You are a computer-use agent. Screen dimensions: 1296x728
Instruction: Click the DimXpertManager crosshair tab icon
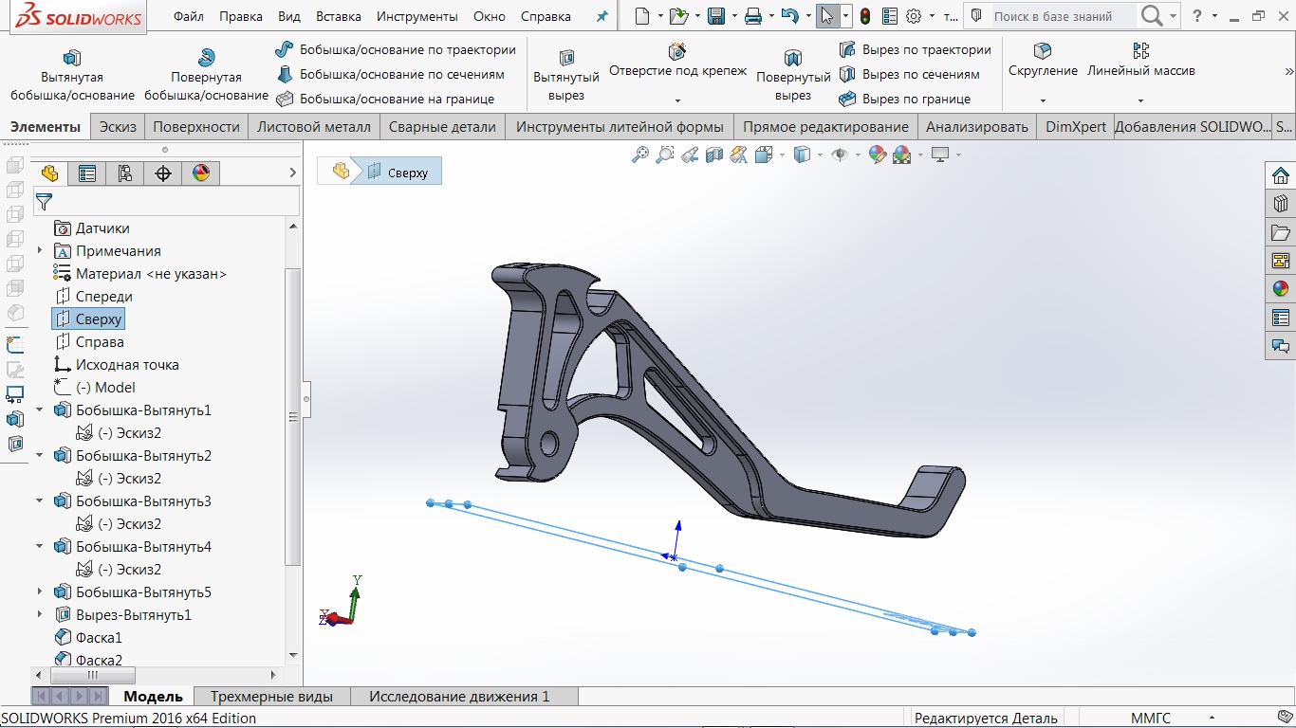click(163, 173)
